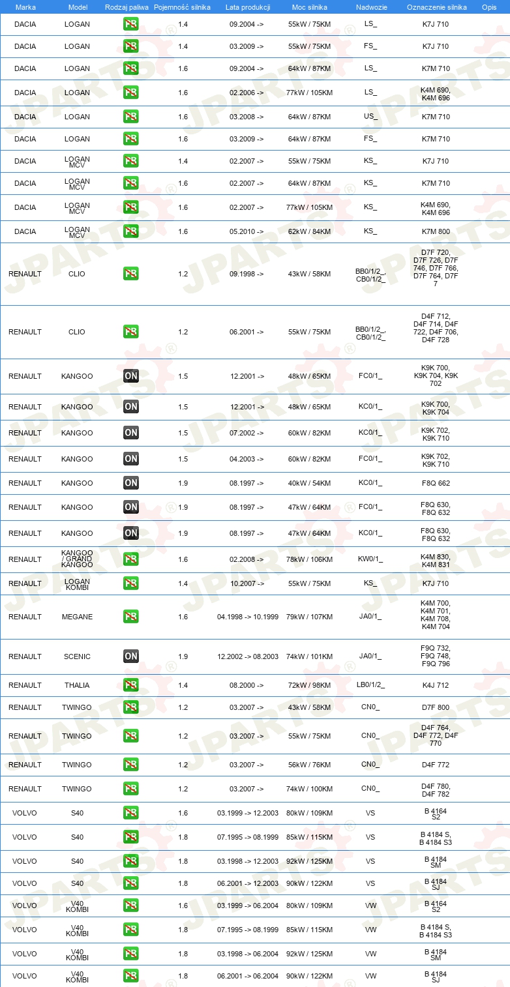Click the petrol icon in the Logan MCV 05.2010 row

[x=131, y=231]
